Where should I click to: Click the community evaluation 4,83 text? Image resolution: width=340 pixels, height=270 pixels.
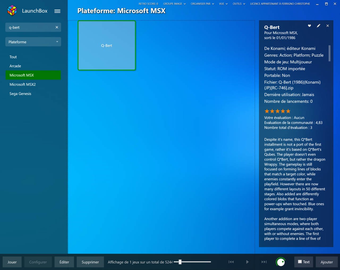(x=293, y=123)
